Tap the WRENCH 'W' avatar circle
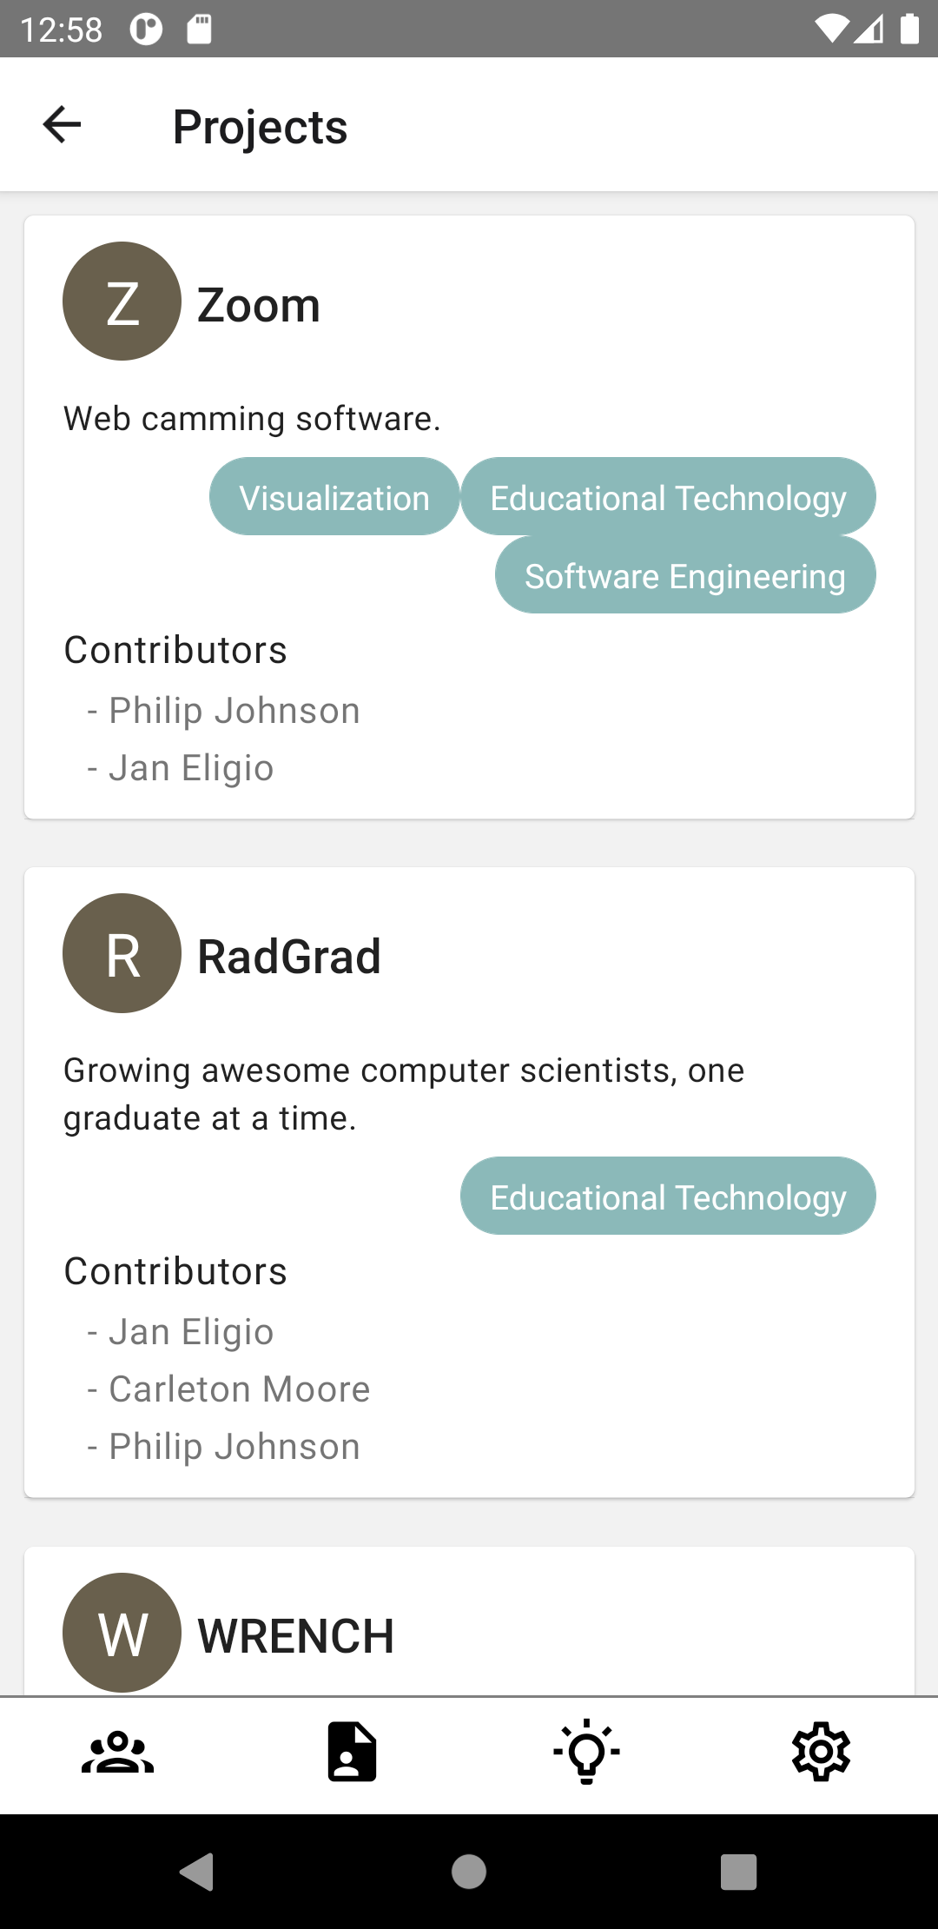The image size is (938, 1929). point(122,1632)
